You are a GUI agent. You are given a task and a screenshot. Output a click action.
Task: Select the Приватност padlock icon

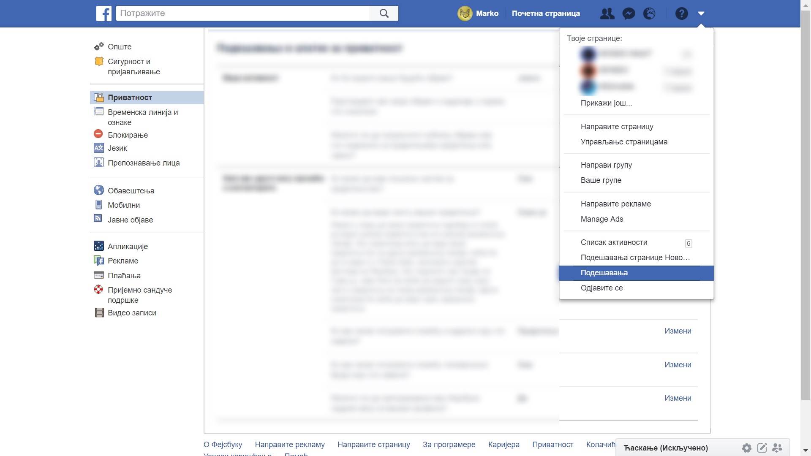click(99, 97)
